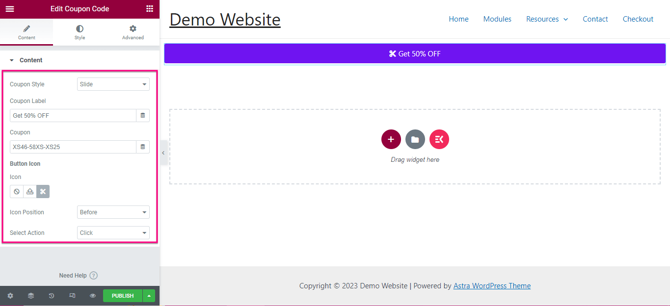
Task: Open the Select Action dropdown
Action: point(113,233)
